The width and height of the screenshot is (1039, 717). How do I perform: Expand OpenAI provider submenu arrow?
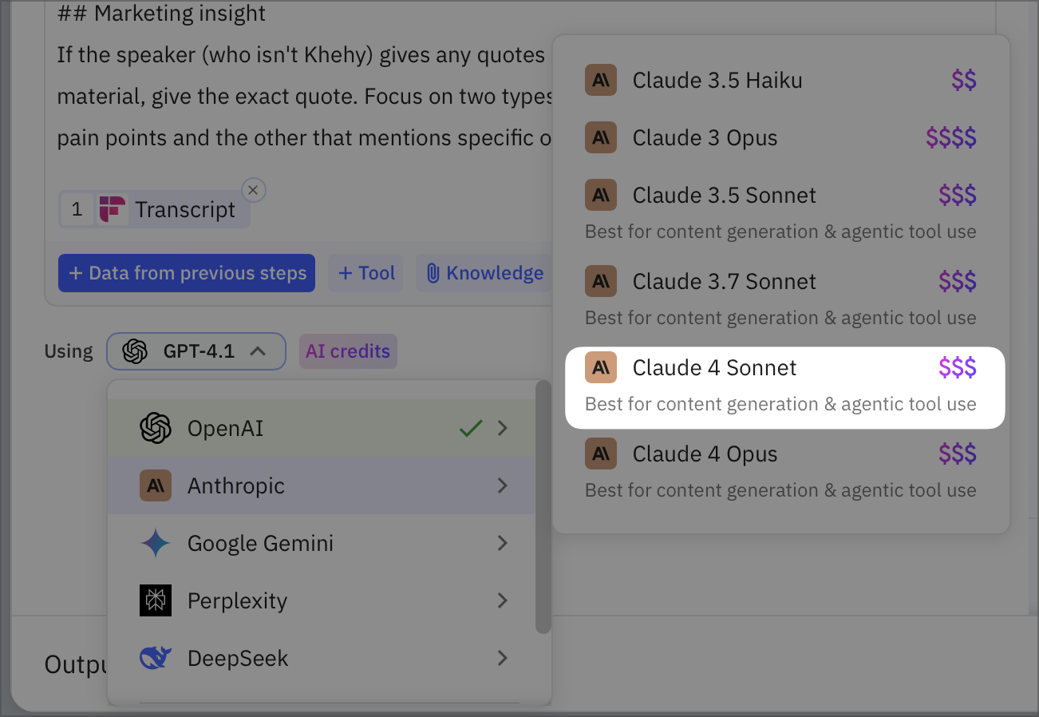click(x=503, y=428)
